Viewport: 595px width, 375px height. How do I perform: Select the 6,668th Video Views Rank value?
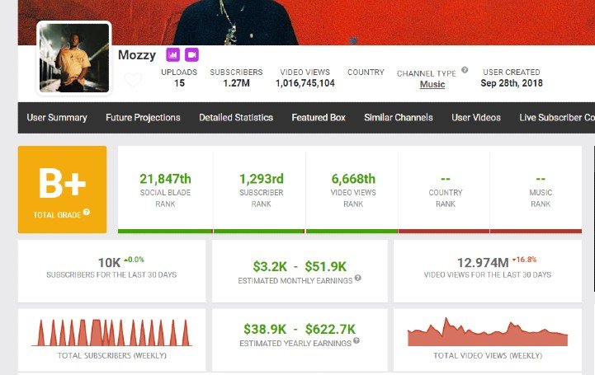353,179
